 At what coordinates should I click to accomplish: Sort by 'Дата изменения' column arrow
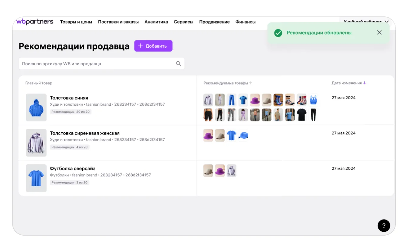coord(365,83)
